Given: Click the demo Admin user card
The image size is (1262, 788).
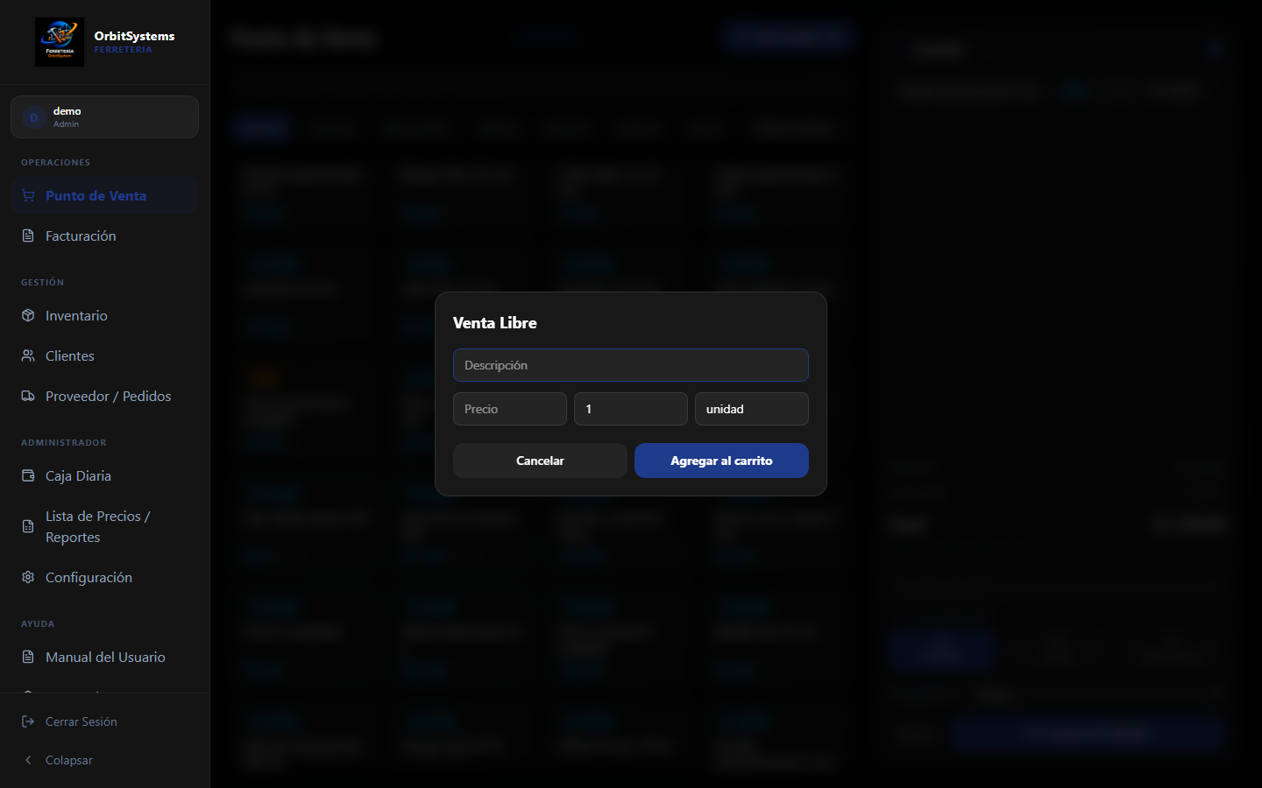Looking at the screenshot, I should click(104, 117).
